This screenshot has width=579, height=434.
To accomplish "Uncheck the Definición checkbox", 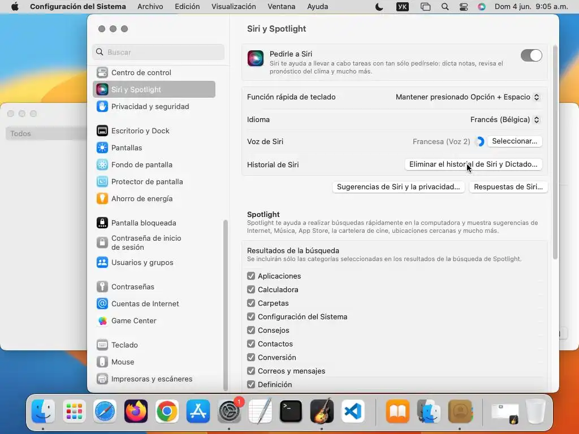I will click(251, 384).
